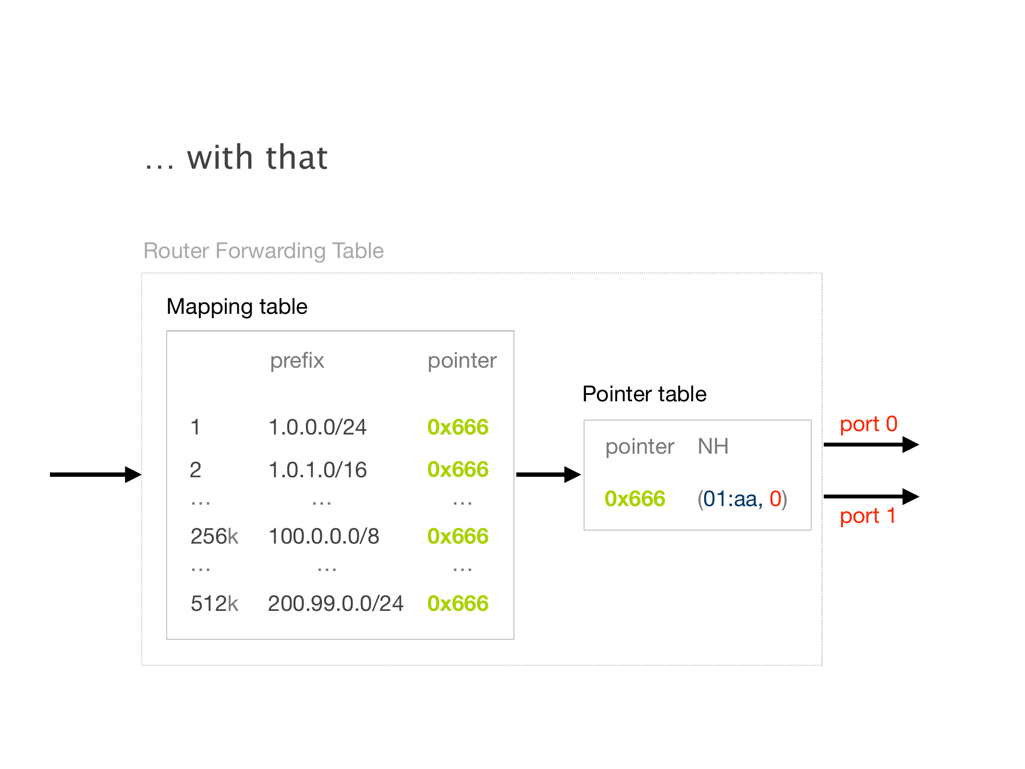Click the arrow between Mapping and Pointer tables
Viewport: 1025px width, 769px height.
548,474
